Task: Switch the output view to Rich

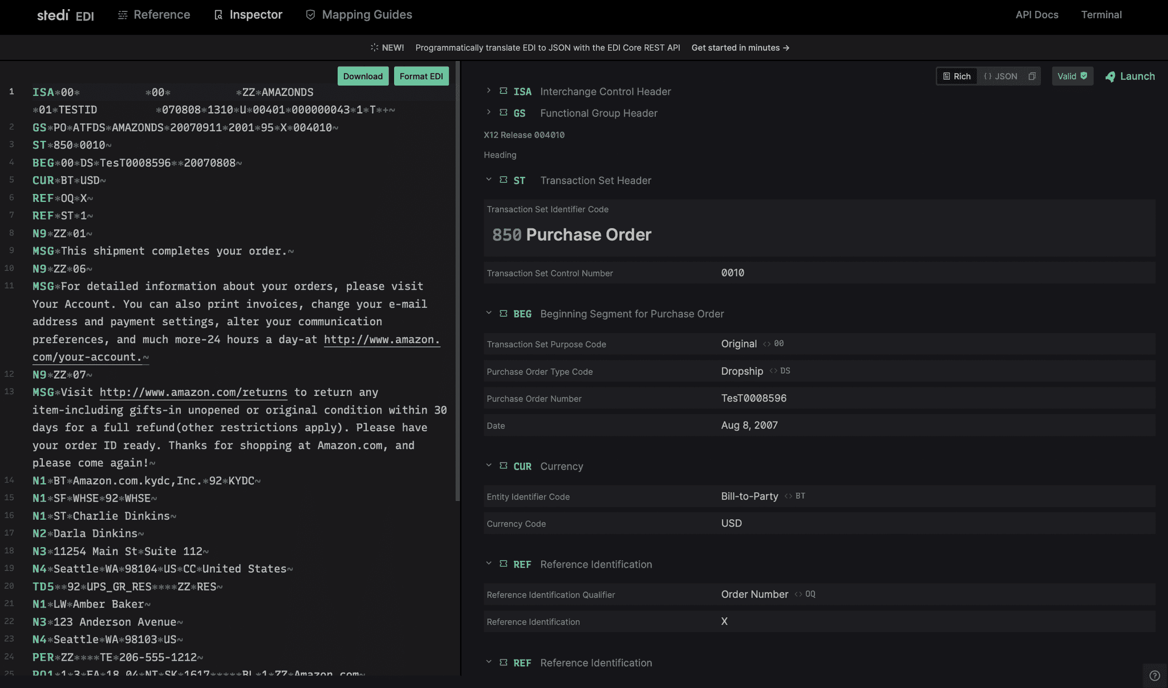Action: (957, 76)
